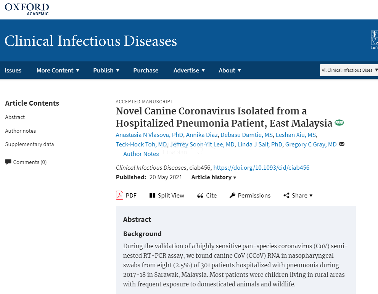
Task: Open the article DOI link
Action: coord(261,167)
